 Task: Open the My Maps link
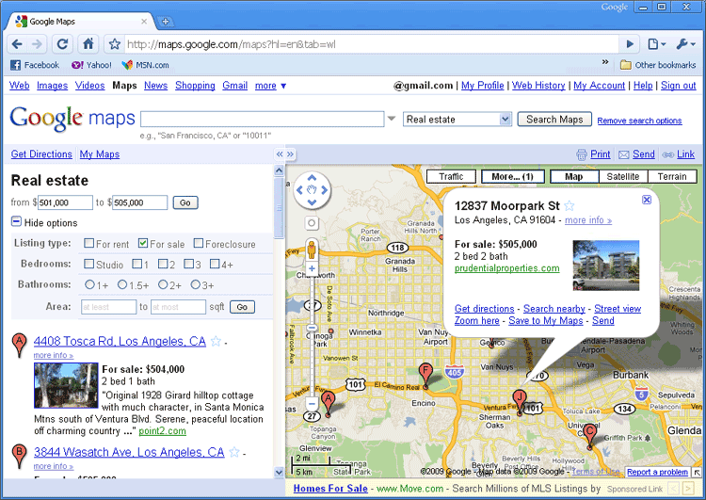click(x=100, y=154)
